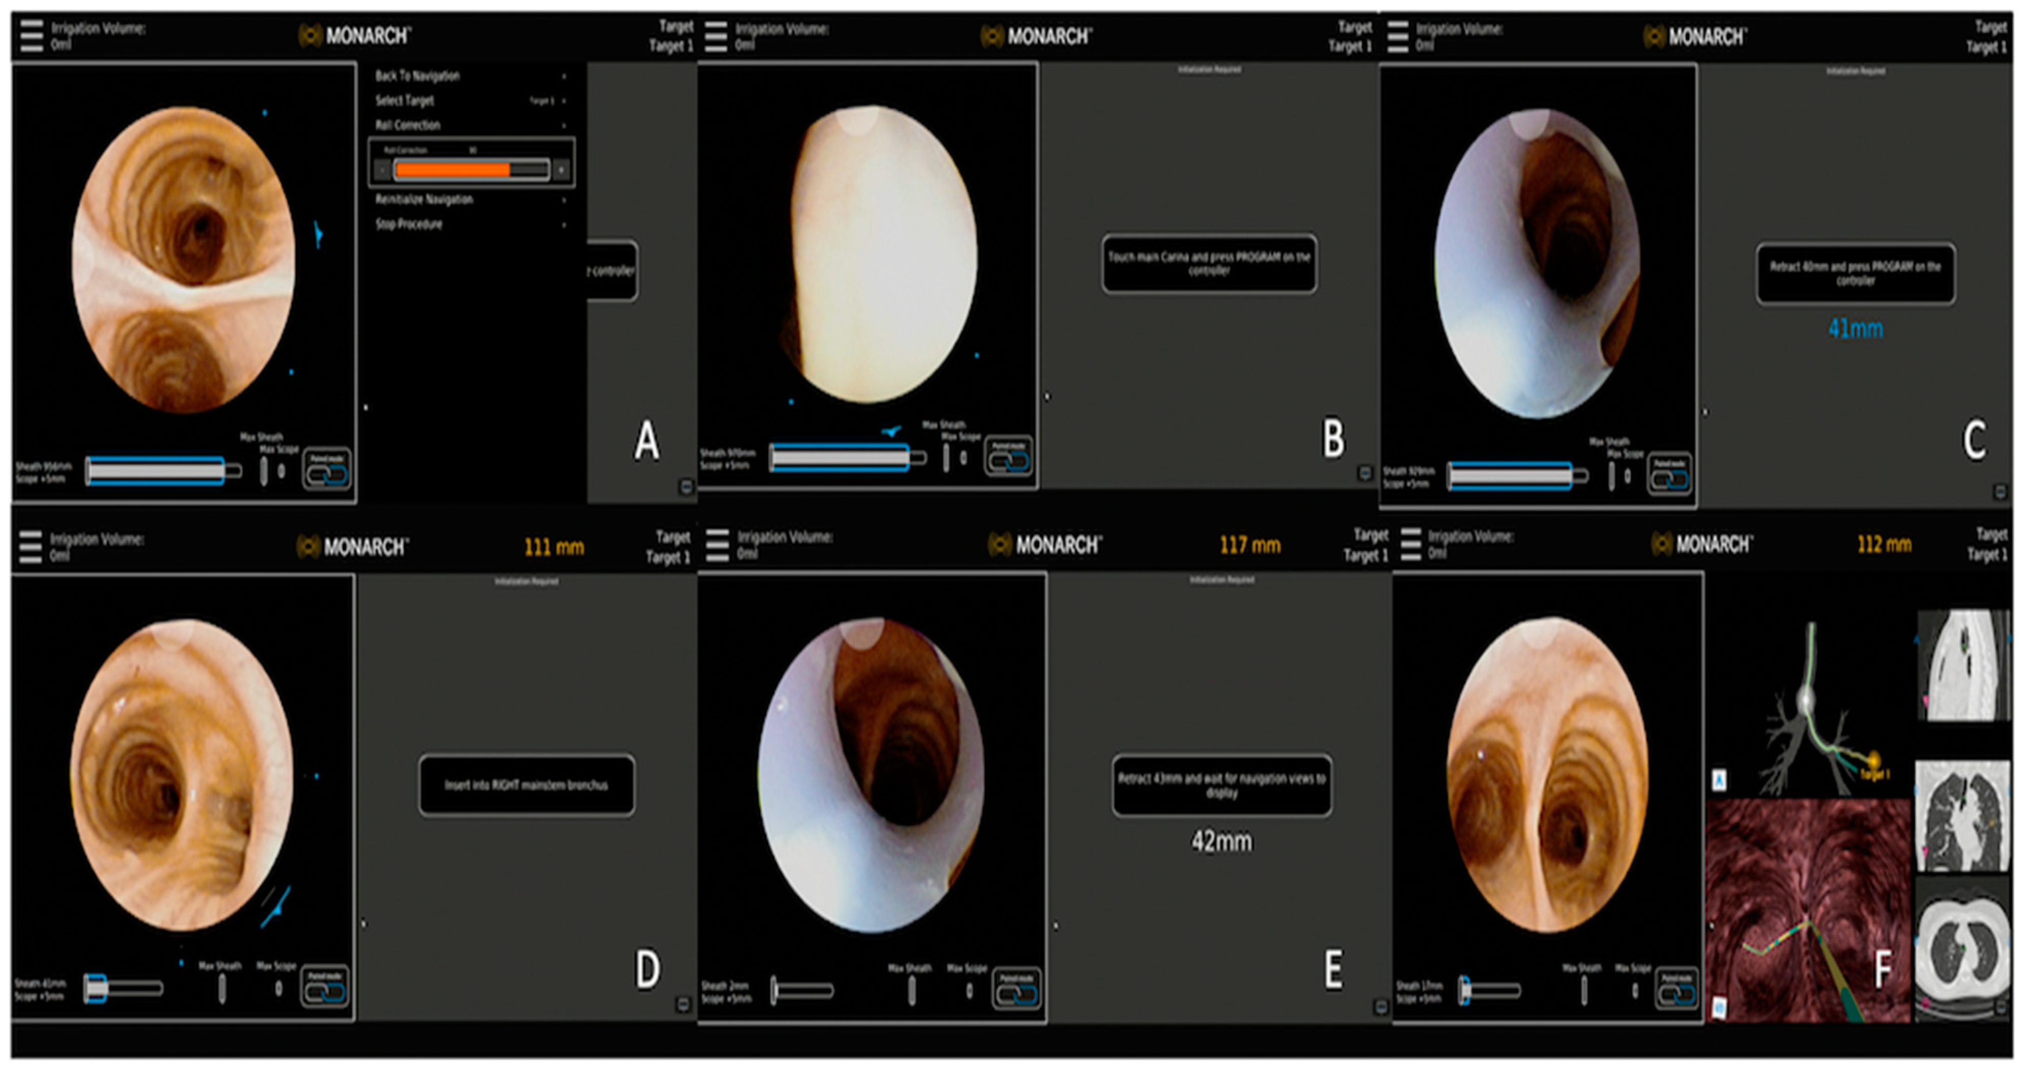Screen dimensions: 2033x1073
Task: Select the coronal CT thumbnail in panel F
Action: [x=1962, y=816]
